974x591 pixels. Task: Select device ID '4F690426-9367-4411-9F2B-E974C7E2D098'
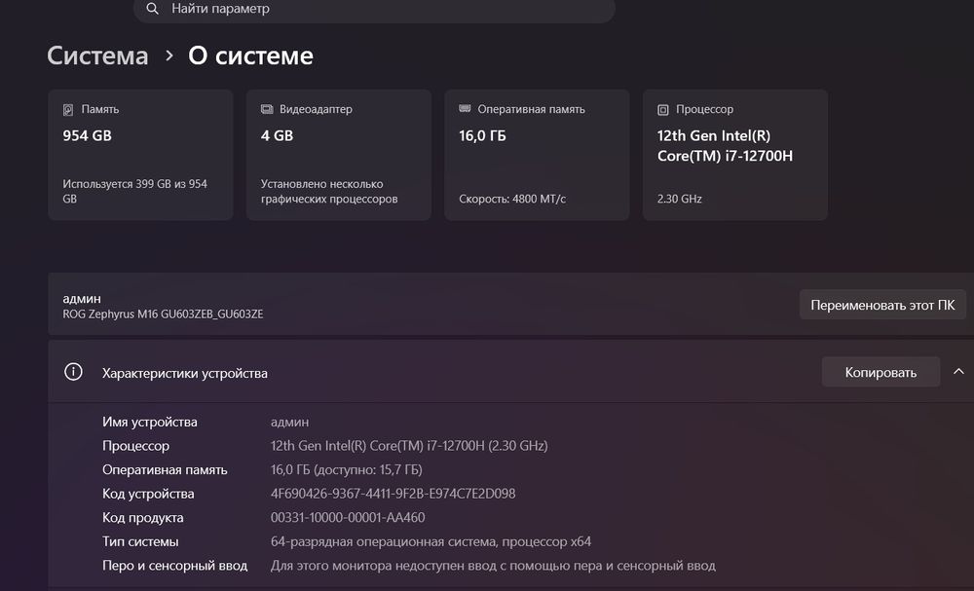[x=393, y=494]
